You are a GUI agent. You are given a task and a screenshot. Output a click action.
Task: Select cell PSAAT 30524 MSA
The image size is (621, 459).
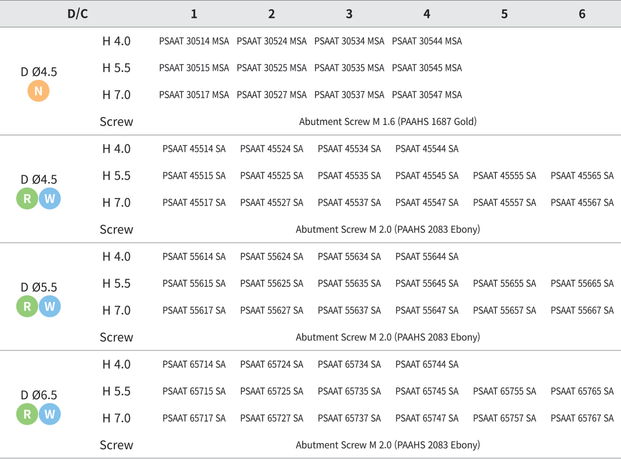pos(272,41)
